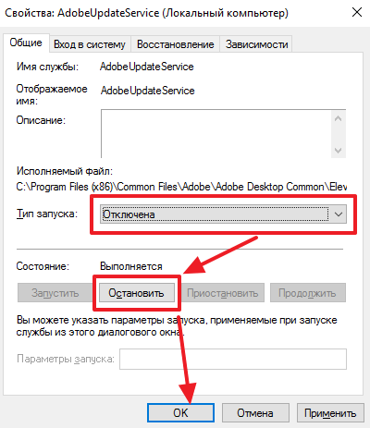Click the description scrollbar down arrow
Viewport: 370px width, 428px height.
pos(339,150)
